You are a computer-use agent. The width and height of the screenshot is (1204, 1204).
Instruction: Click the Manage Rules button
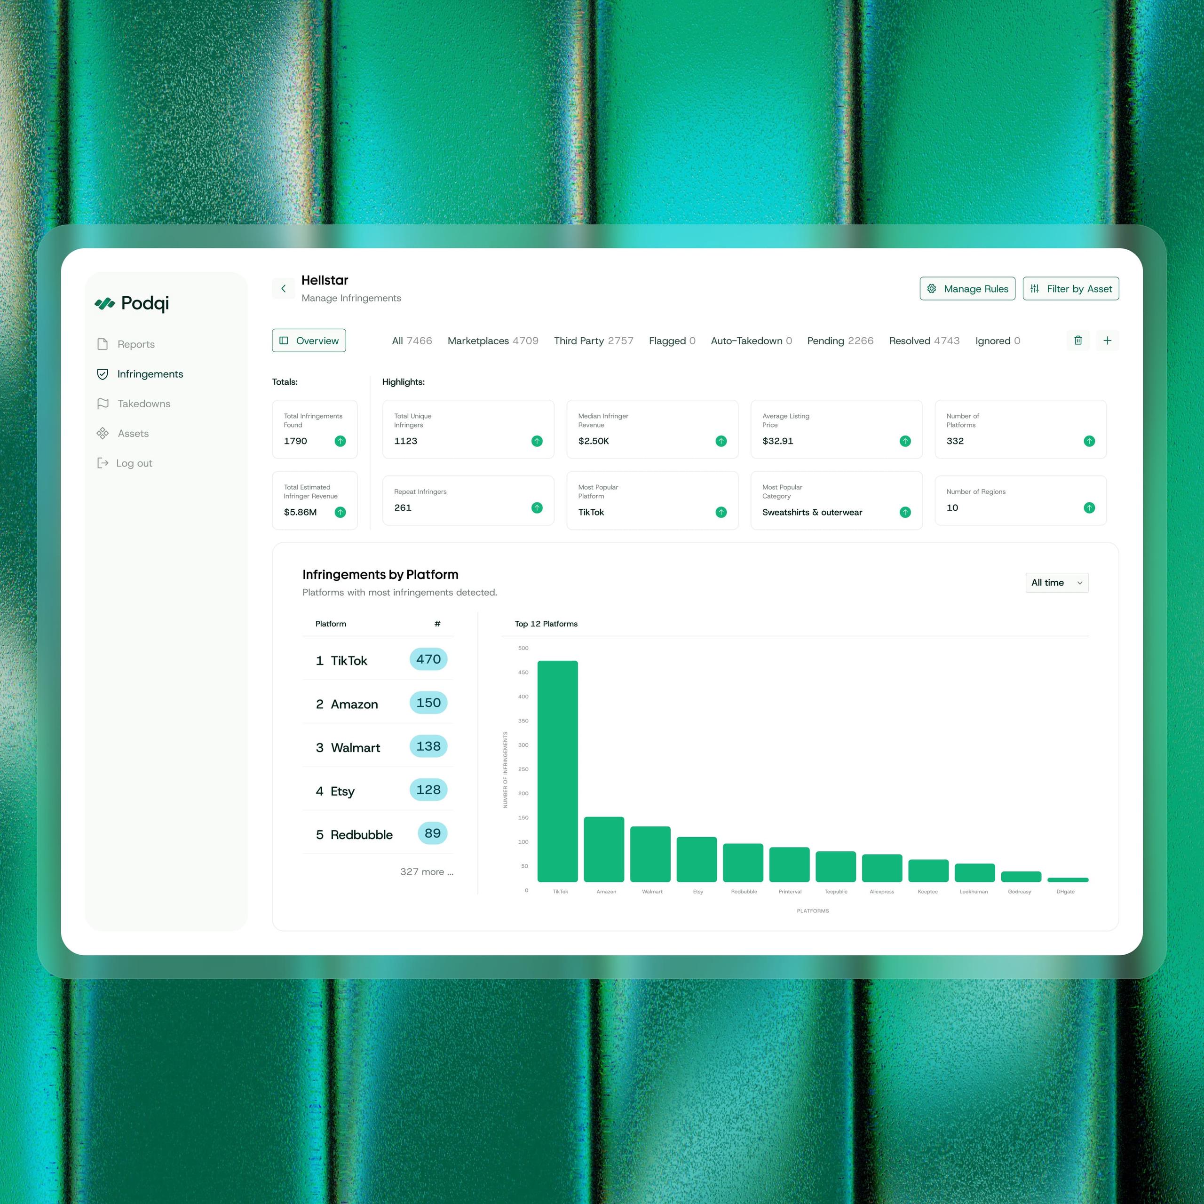click(x=966, y=288)
